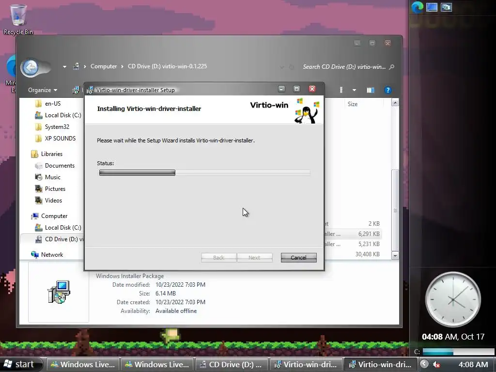Click the 5,231 KB file row
This screenshot has height=372, width=496.
[352, 244]
